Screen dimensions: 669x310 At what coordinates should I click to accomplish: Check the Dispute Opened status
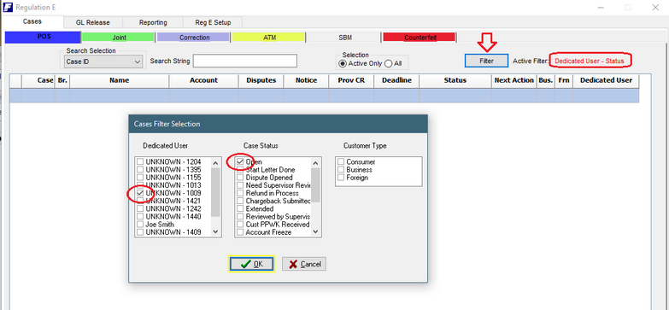coord(240,178)
